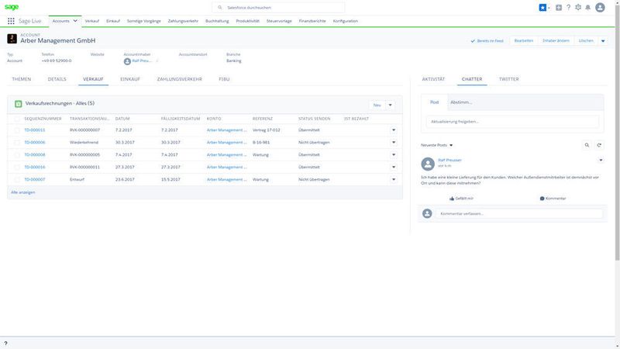Sort by the DATUM column header
Viewport: 620px width, 349px height.
122,119
